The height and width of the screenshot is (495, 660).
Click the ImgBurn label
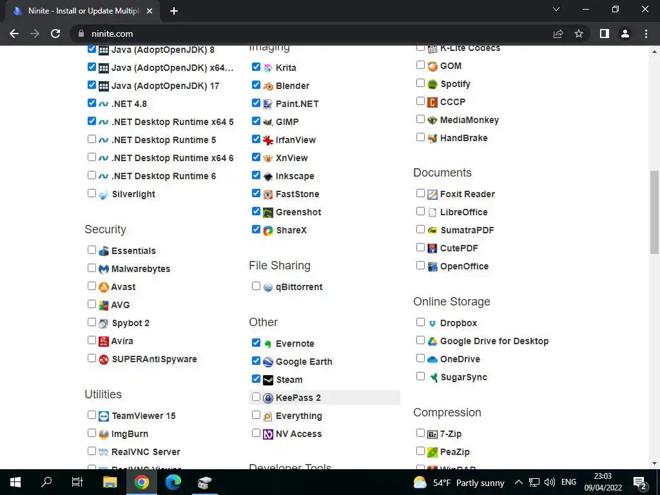point(130,434)
